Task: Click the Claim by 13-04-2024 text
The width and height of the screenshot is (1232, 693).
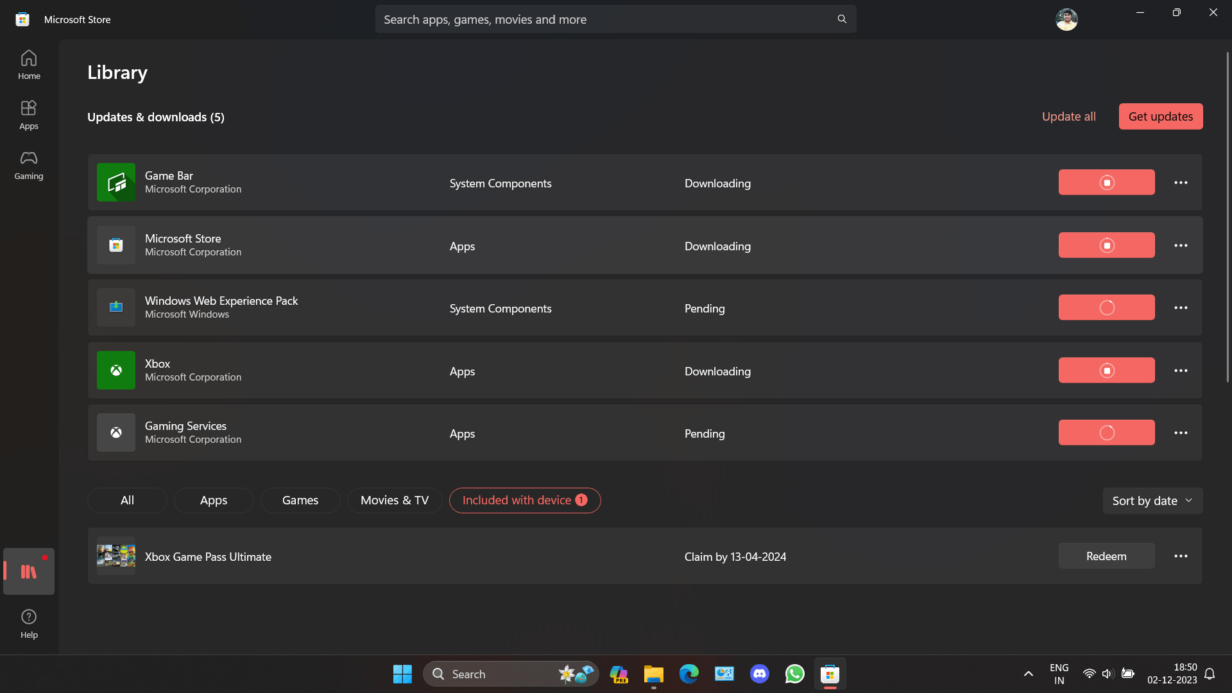Action: pyautogui.click(x=735, y=556)
